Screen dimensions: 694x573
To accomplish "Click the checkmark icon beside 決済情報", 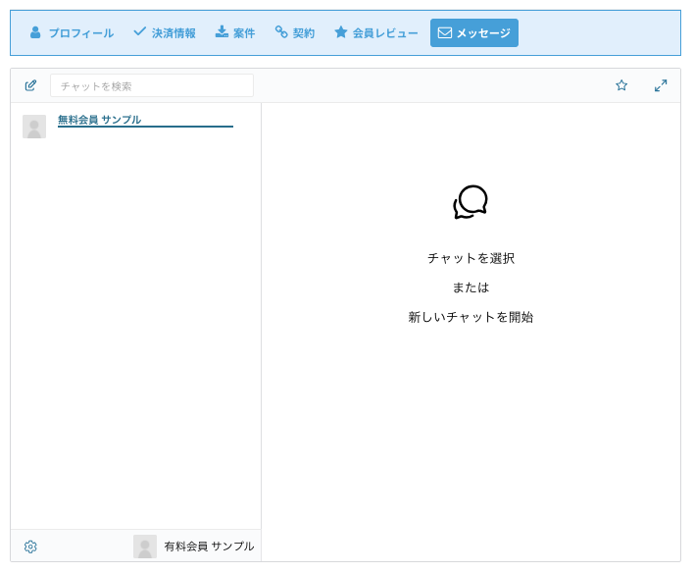I will coord(140,32).
